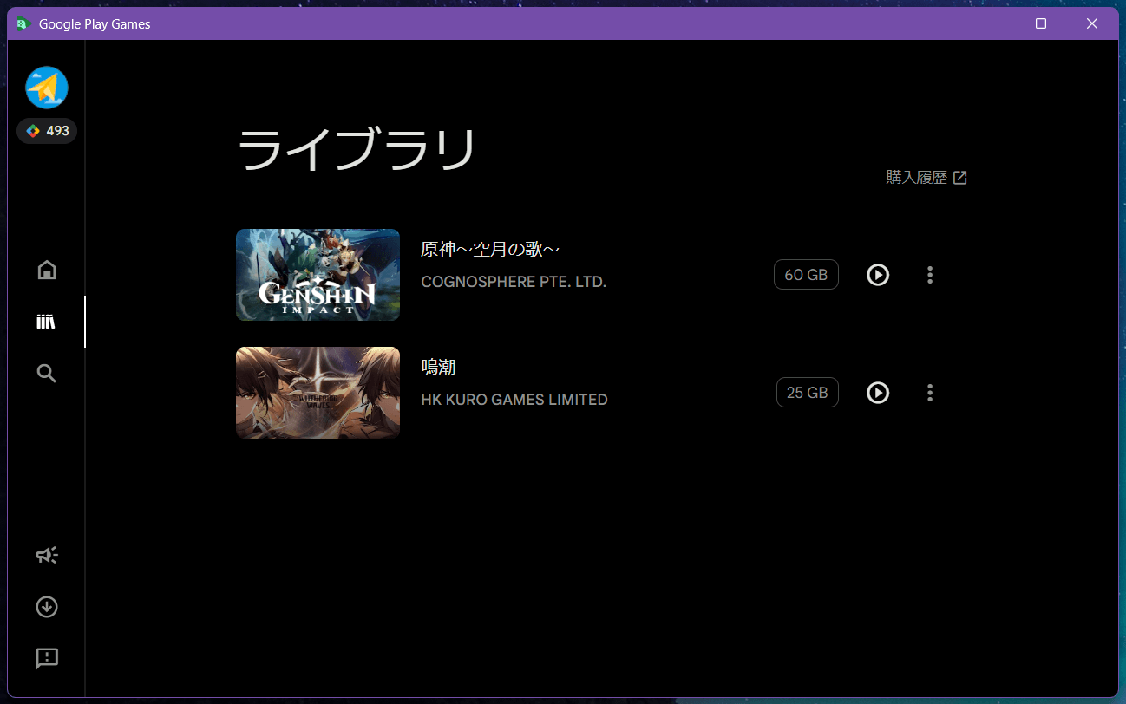Open more options menu for 鳴潮
Viewport: 1126px width, 704px height.
click(930, 393)
